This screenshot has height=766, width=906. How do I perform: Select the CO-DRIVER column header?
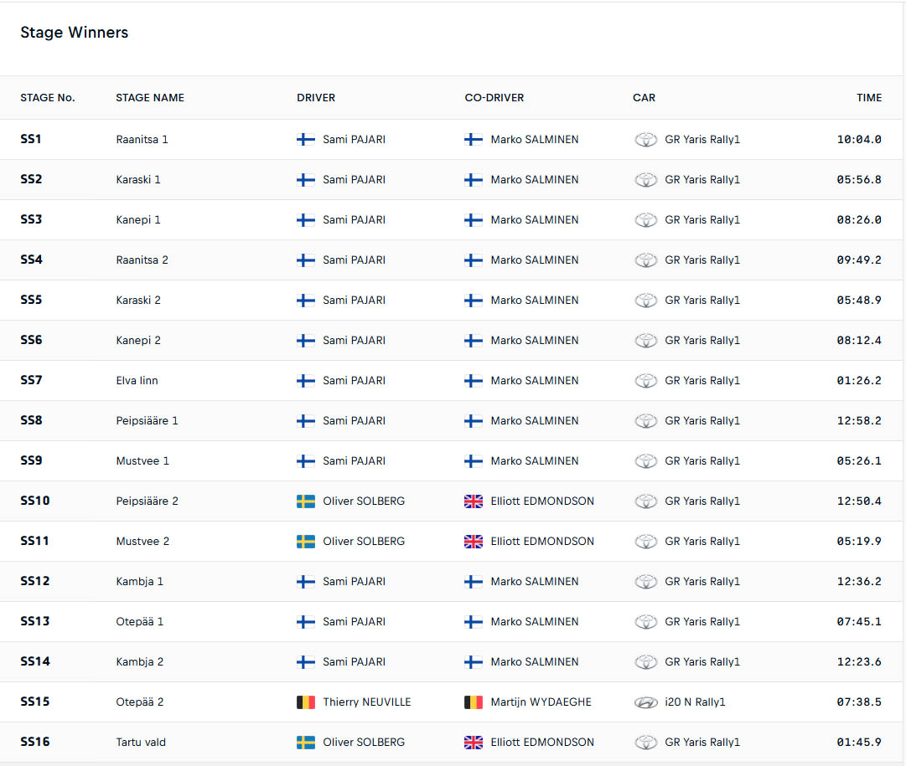click(x=494, y=98)
